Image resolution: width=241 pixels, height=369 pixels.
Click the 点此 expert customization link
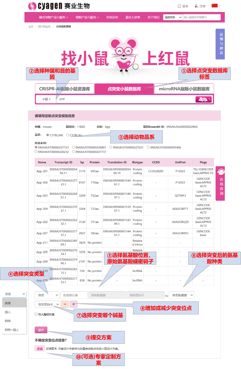[40, 348]
